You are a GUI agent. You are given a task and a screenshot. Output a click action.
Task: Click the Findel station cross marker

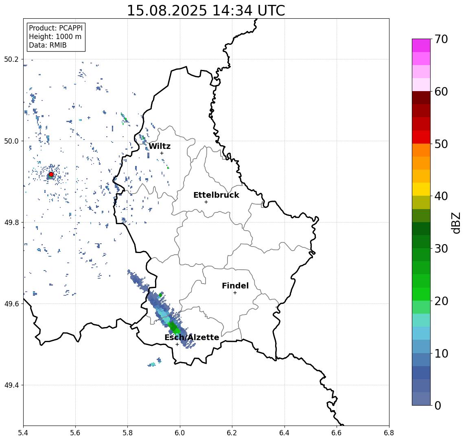235,293
